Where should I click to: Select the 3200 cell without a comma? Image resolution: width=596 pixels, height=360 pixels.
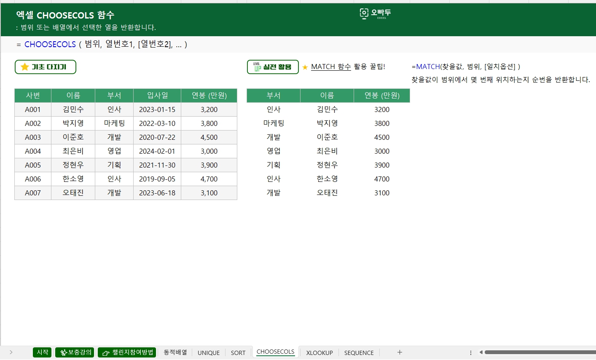[382, 109]
